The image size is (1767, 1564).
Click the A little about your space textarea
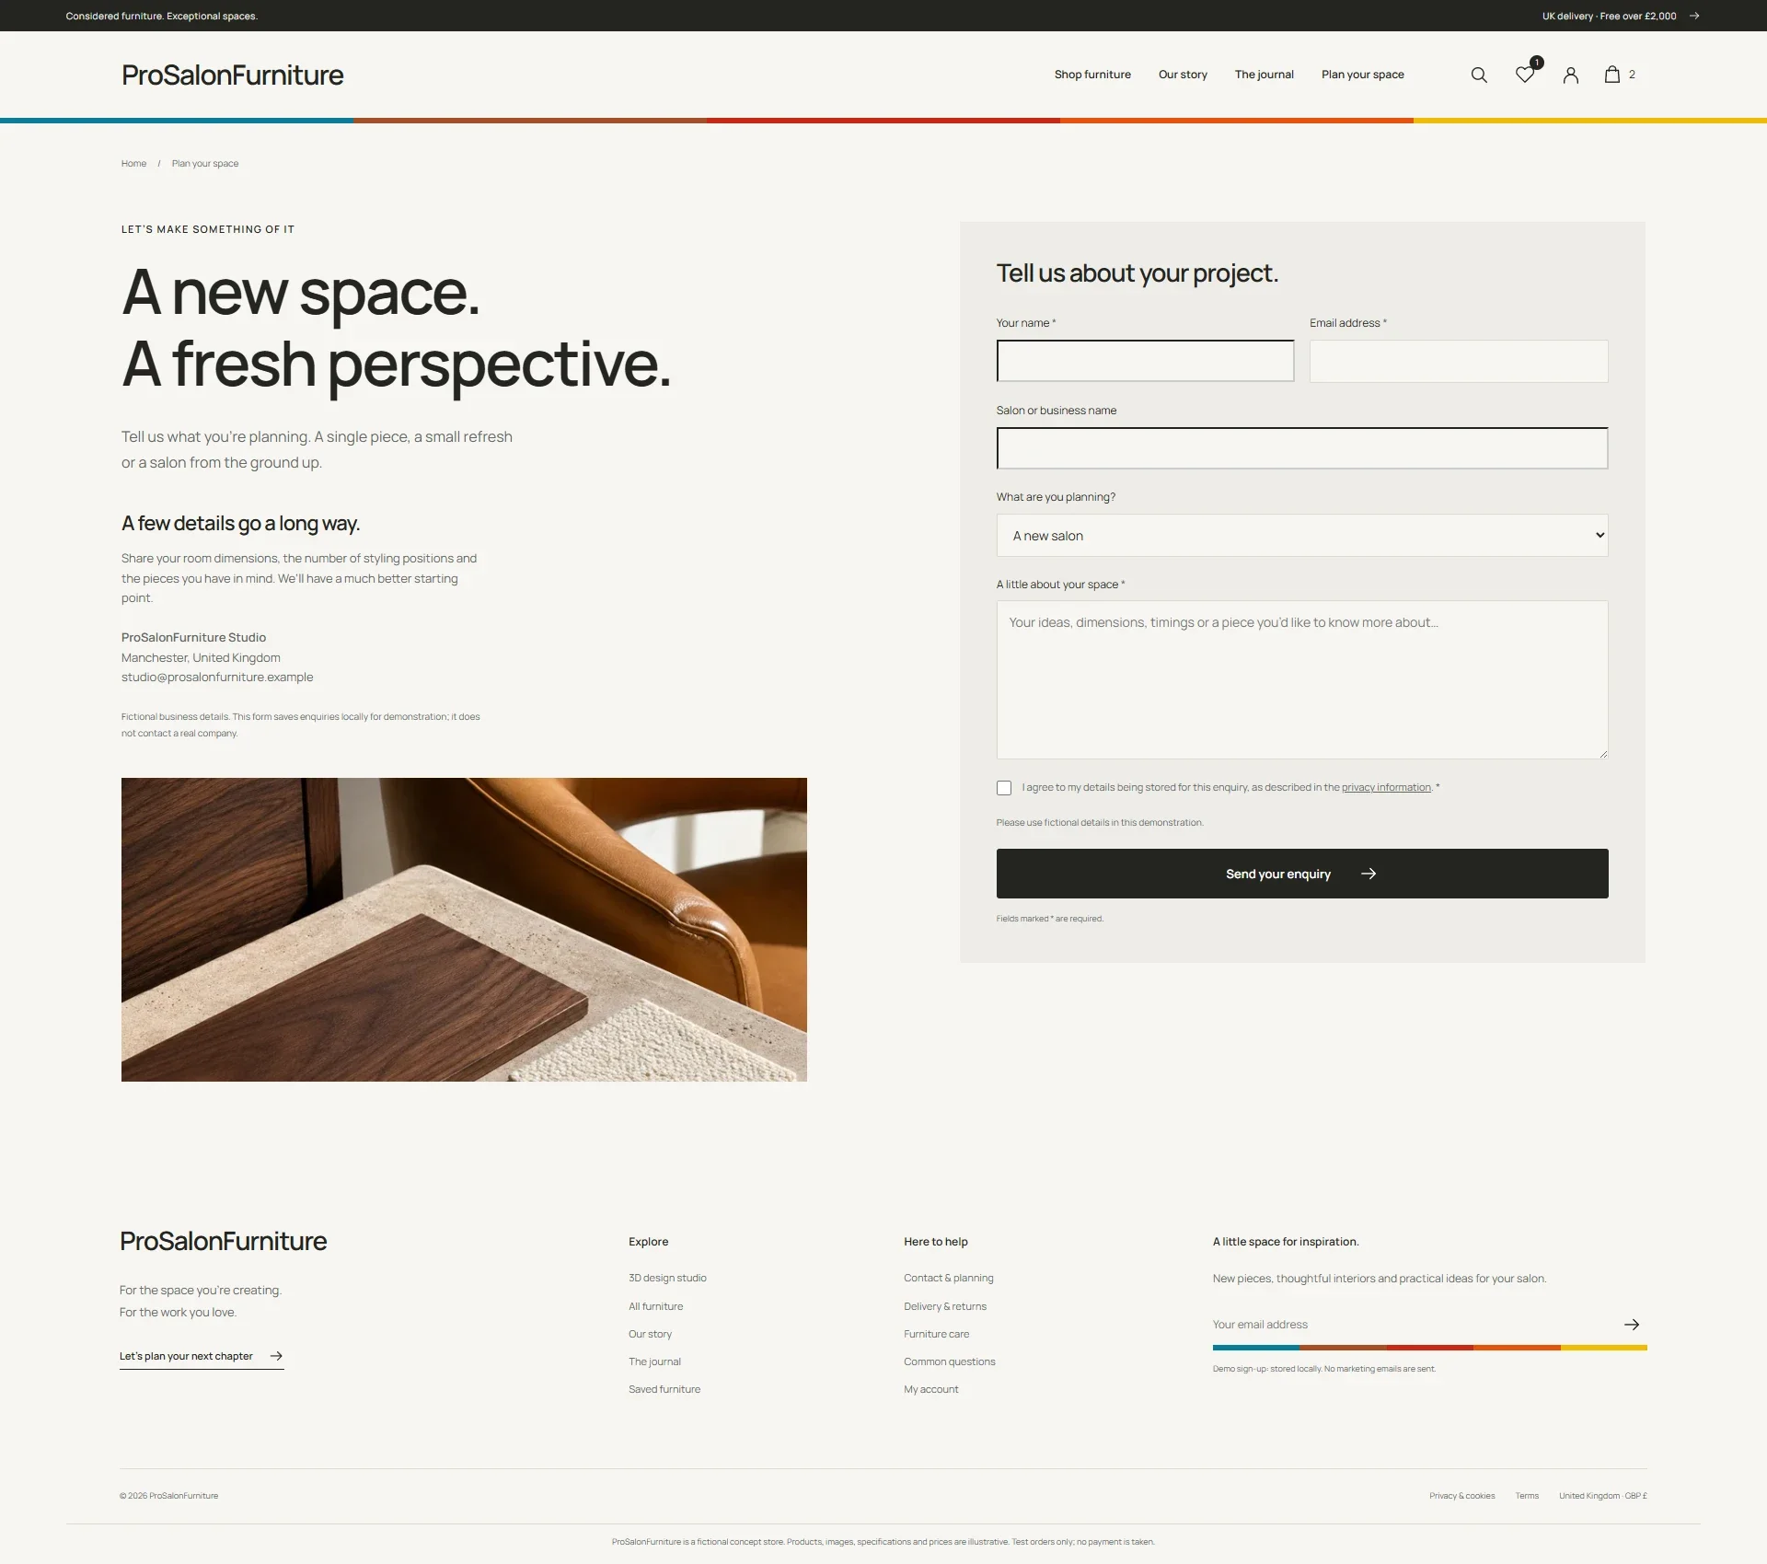pos(1302,680)
